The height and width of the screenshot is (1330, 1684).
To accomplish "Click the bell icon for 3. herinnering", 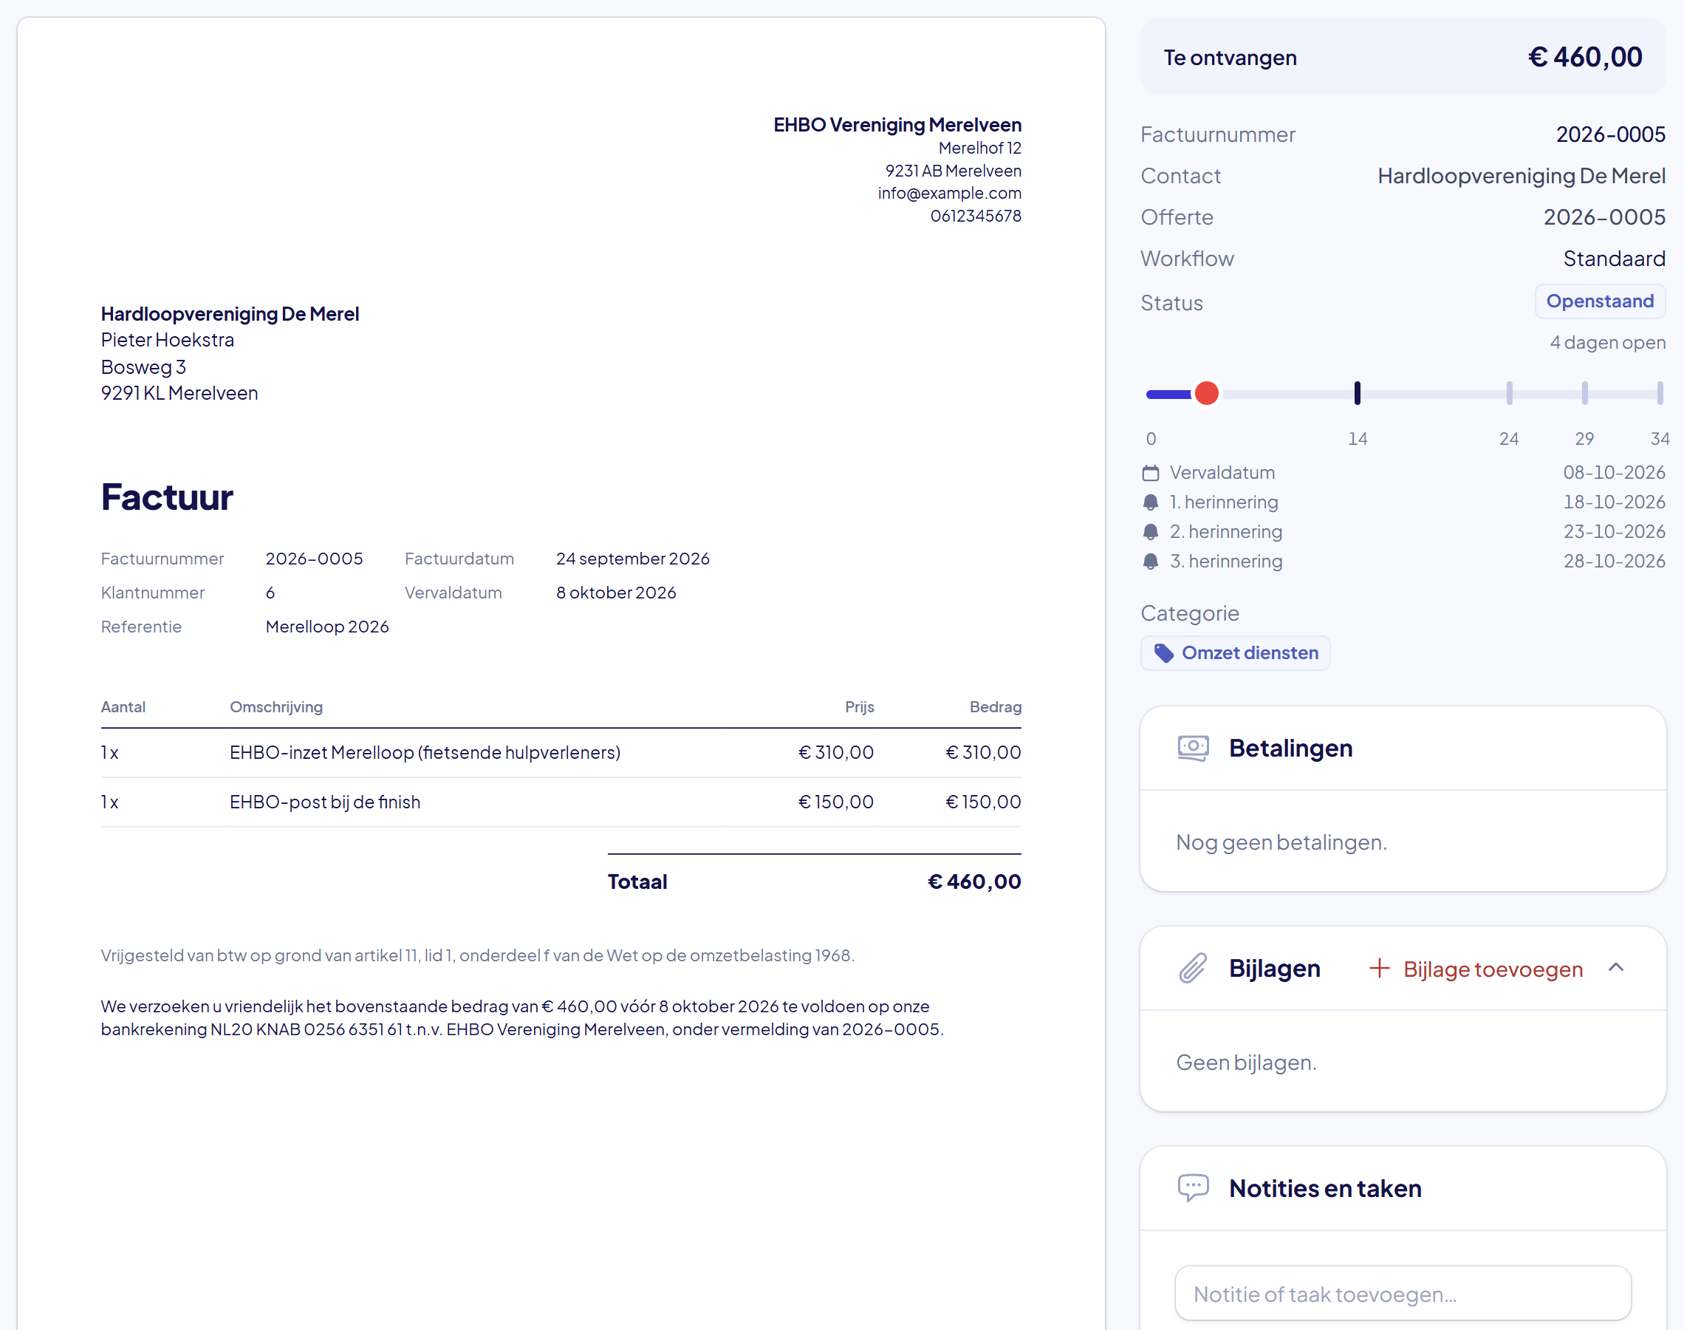I will [1150, 562].
